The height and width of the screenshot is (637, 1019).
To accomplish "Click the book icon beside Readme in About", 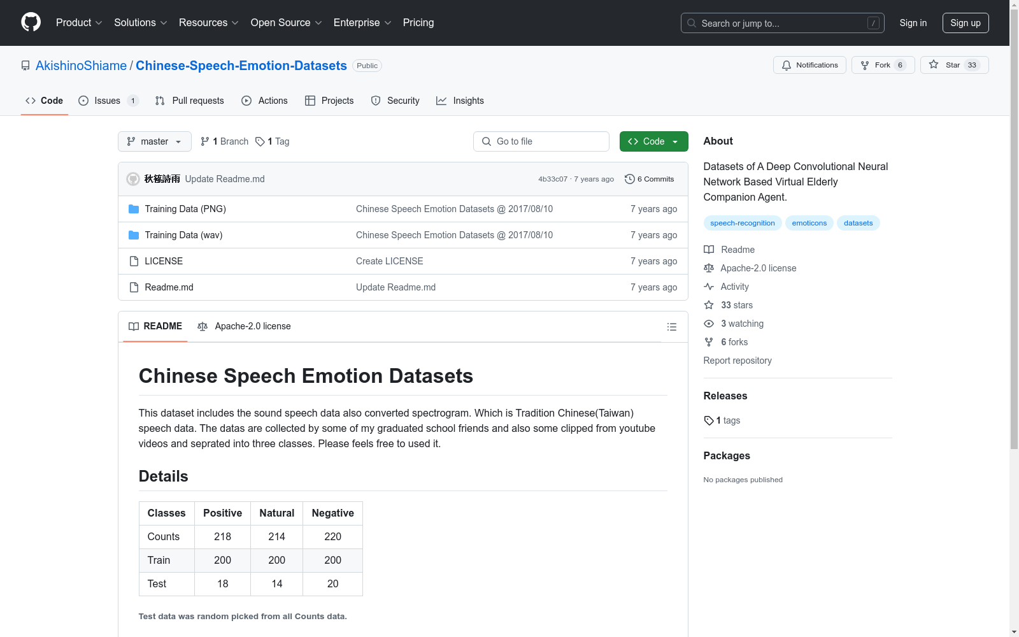I will (709, 250).
